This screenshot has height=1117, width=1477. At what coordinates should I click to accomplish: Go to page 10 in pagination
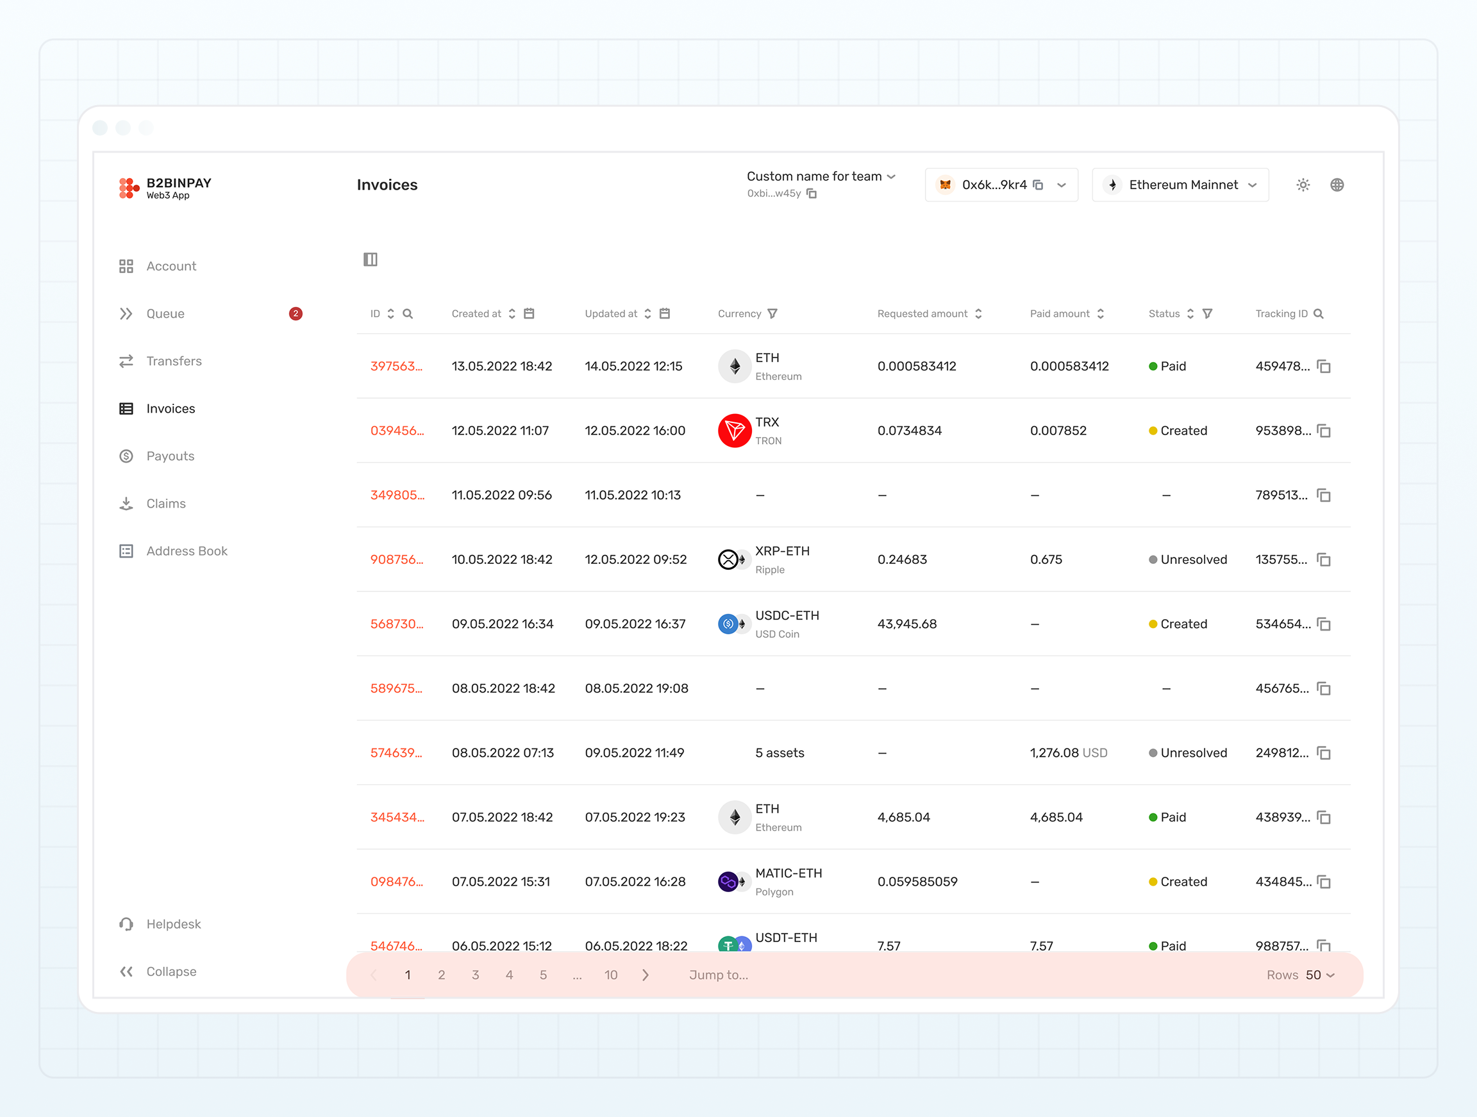click(x=611, y=975)
